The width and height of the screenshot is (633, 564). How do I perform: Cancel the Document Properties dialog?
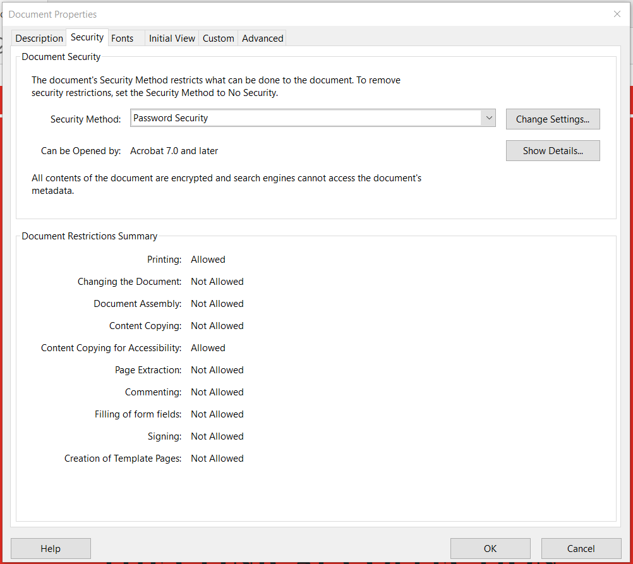click(581, 548)
